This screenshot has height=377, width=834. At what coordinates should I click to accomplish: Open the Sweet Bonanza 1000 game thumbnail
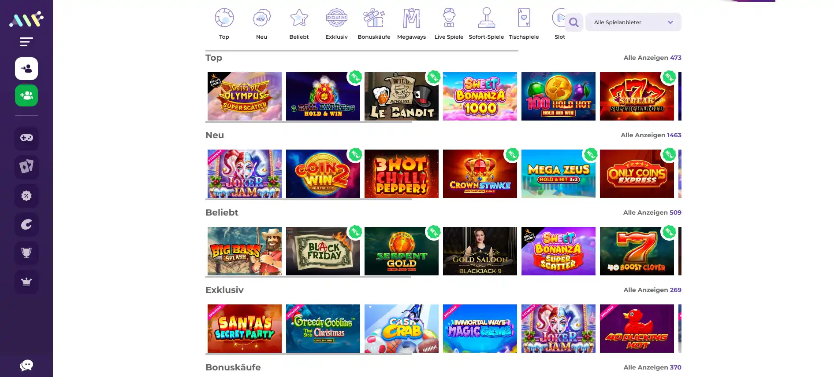tap(480, 96)
